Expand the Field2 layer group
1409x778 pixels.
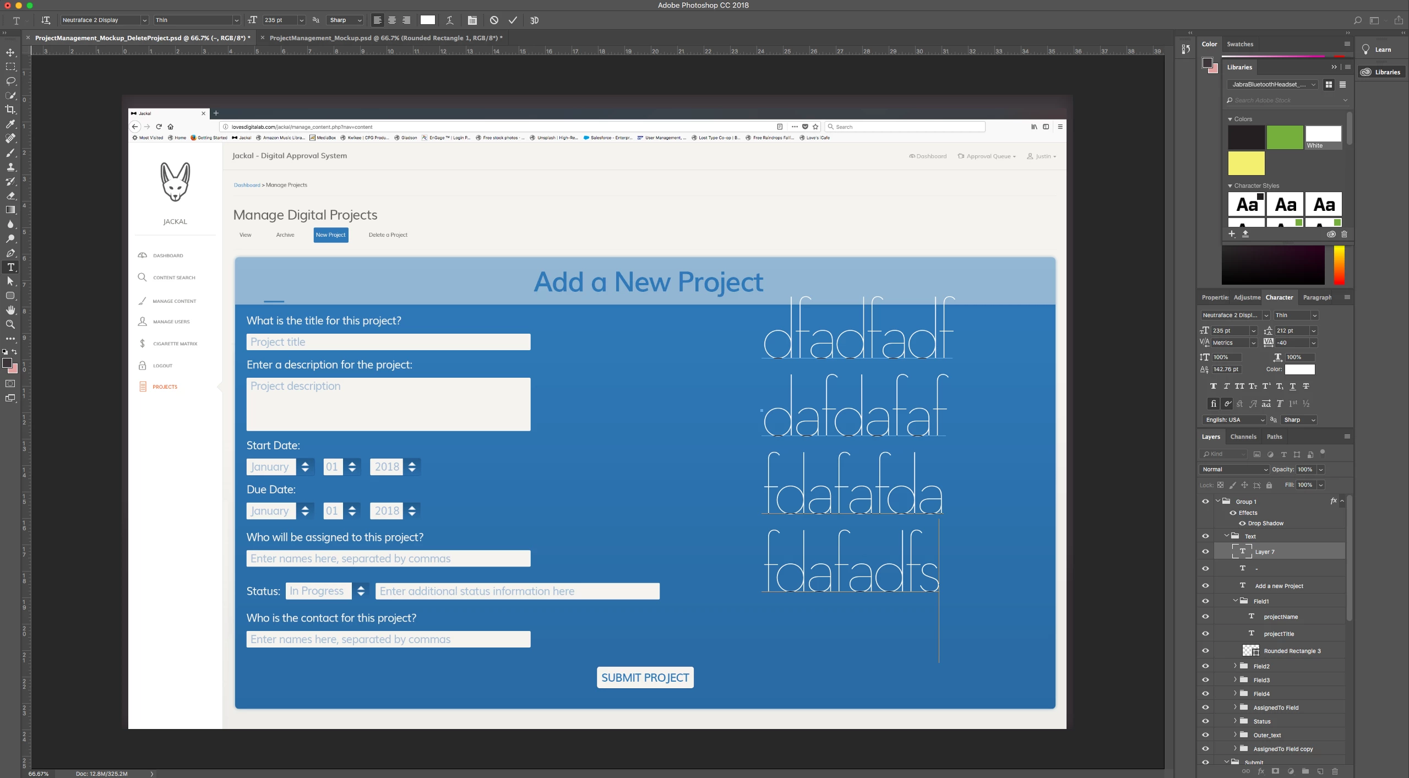pyautogui.click(x=1235, y=666)
